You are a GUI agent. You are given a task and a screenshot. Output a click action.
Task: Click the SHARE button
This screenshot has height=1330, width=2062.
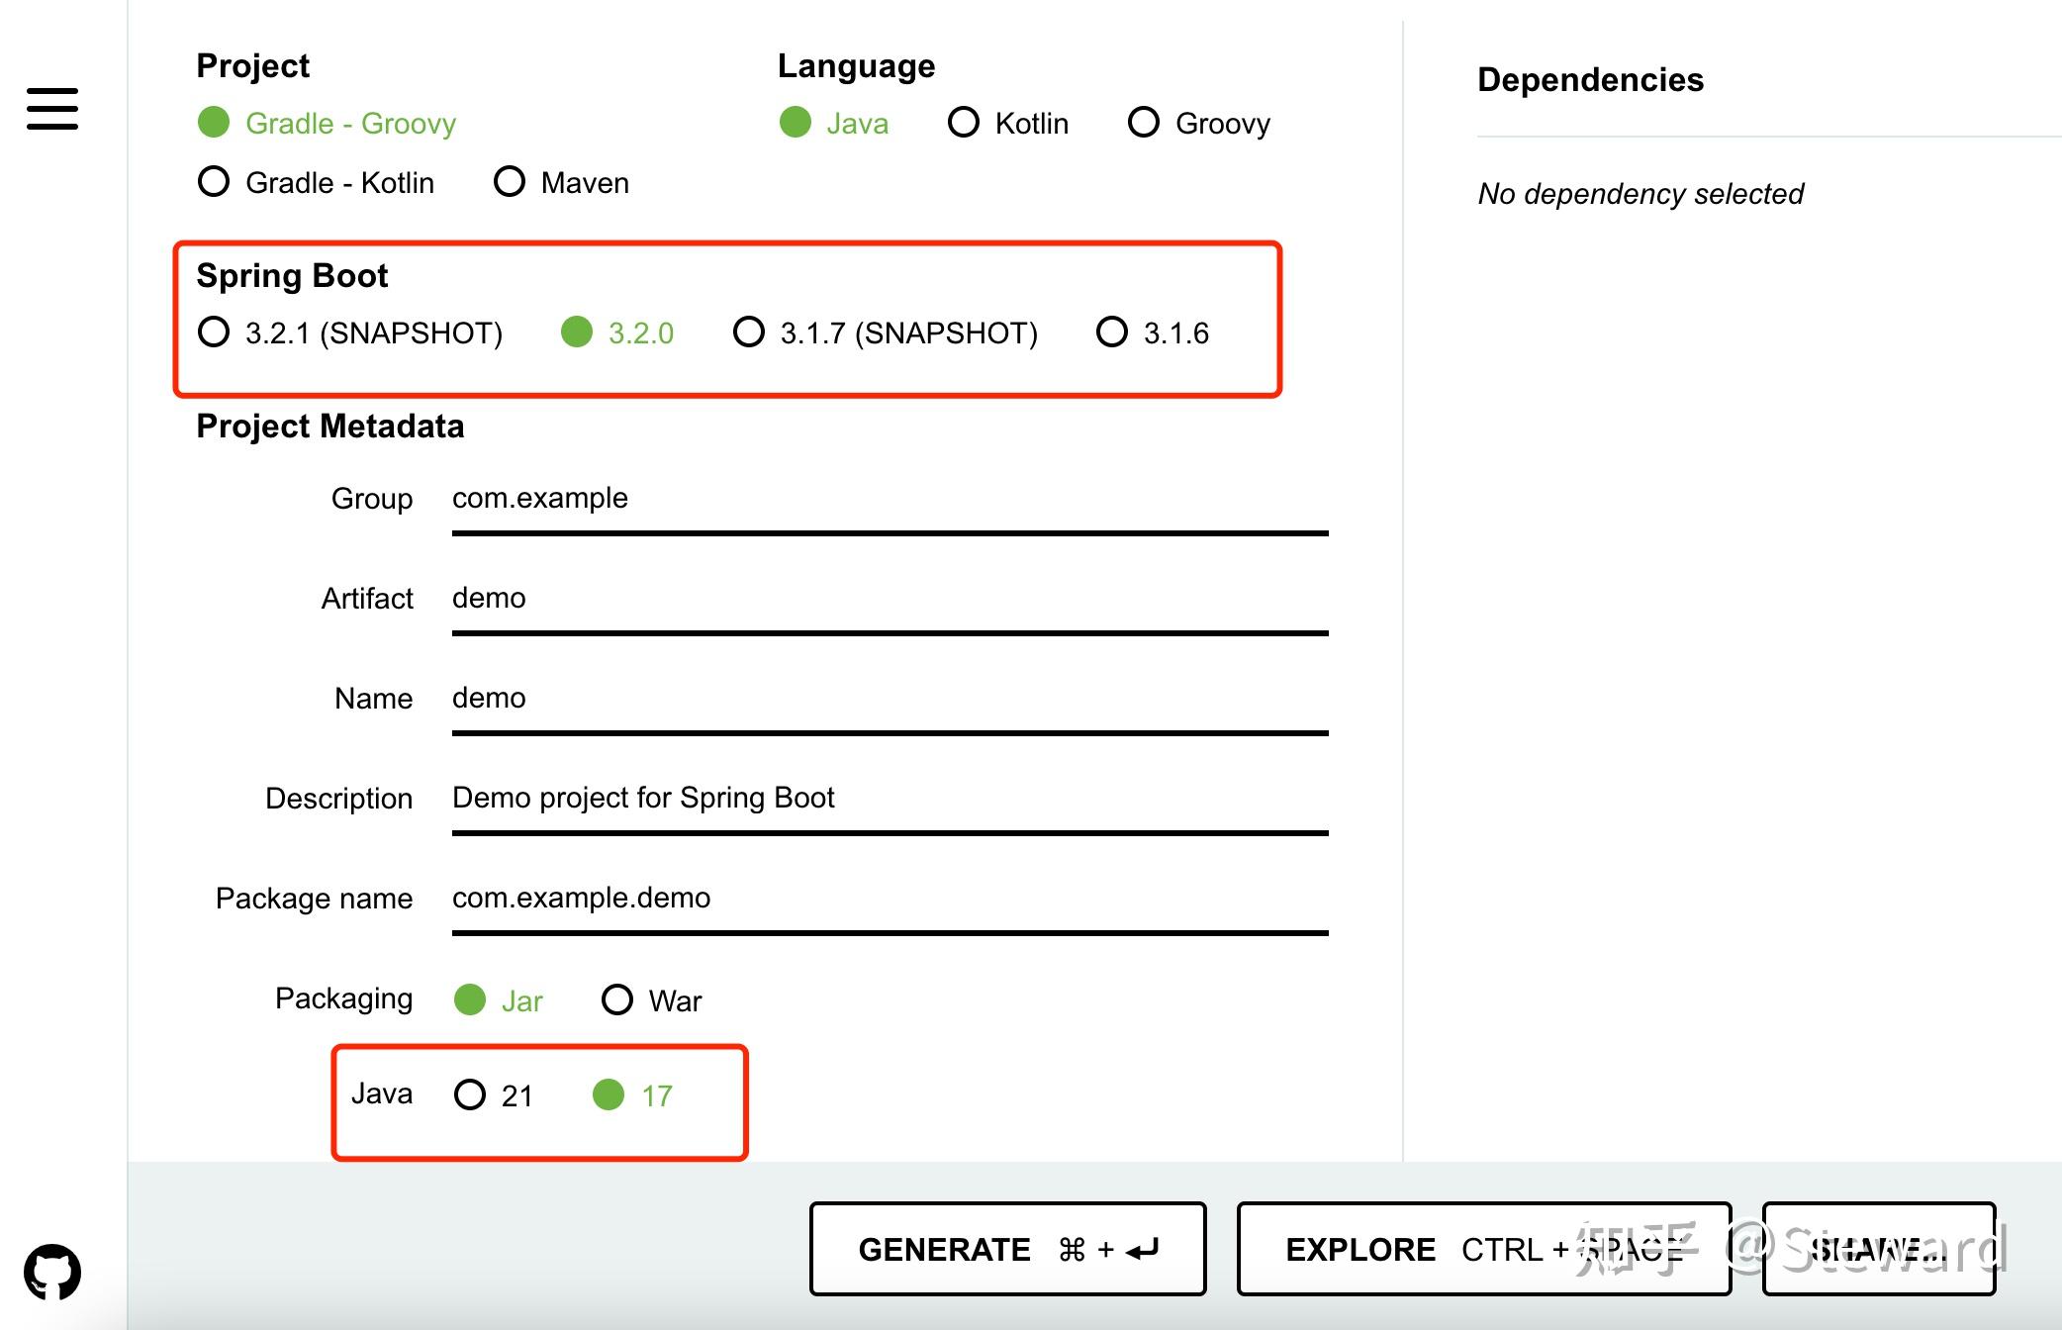pyautogui.click(x=1878, y=1249)
